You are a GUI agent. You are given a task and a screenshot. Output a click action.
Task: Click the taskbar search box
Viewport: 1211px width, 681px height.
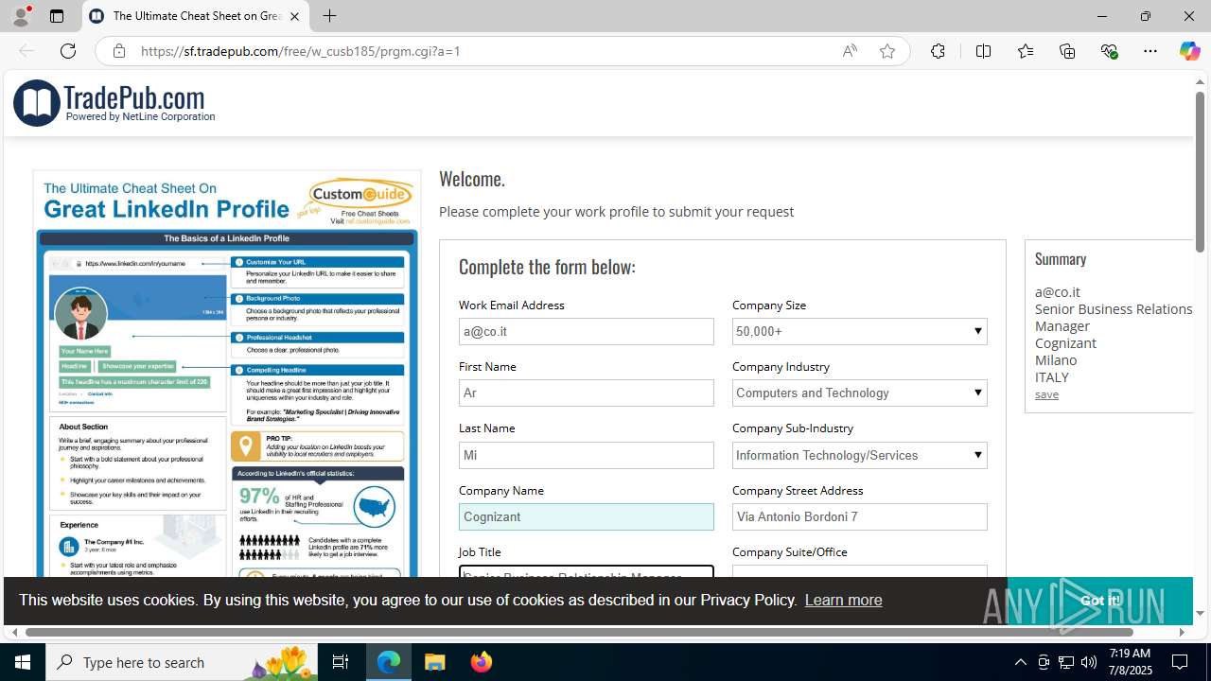(x=184, y=662)
